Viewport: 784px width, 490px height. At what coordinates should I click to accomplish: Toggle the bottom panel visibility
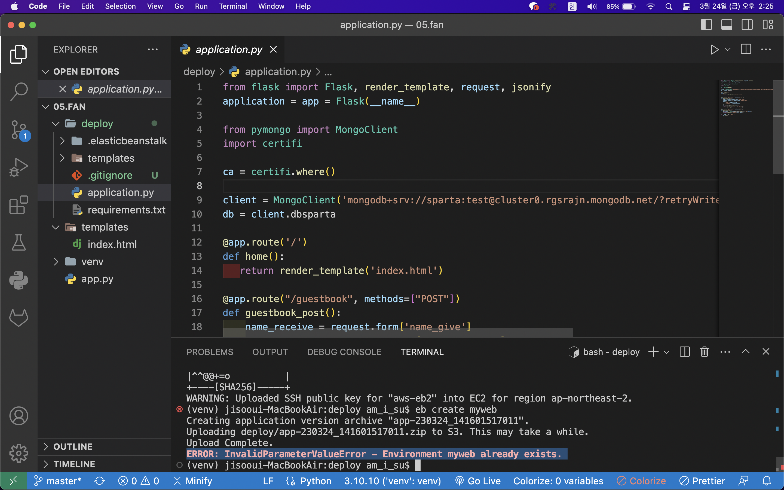pos(727,24)
